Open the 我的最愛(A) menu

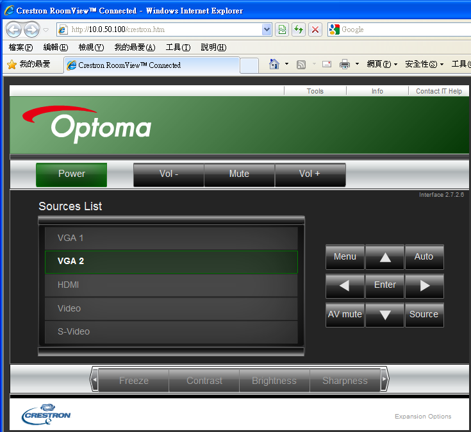coord(135,47)
